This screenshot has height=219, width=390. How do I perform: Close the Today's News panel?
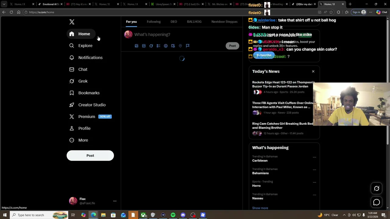(313, 71)
